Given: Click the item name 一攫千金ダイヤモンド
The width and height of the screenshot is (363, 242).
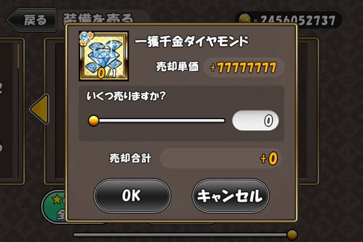Looking at the screenshot, I should 192,41.
